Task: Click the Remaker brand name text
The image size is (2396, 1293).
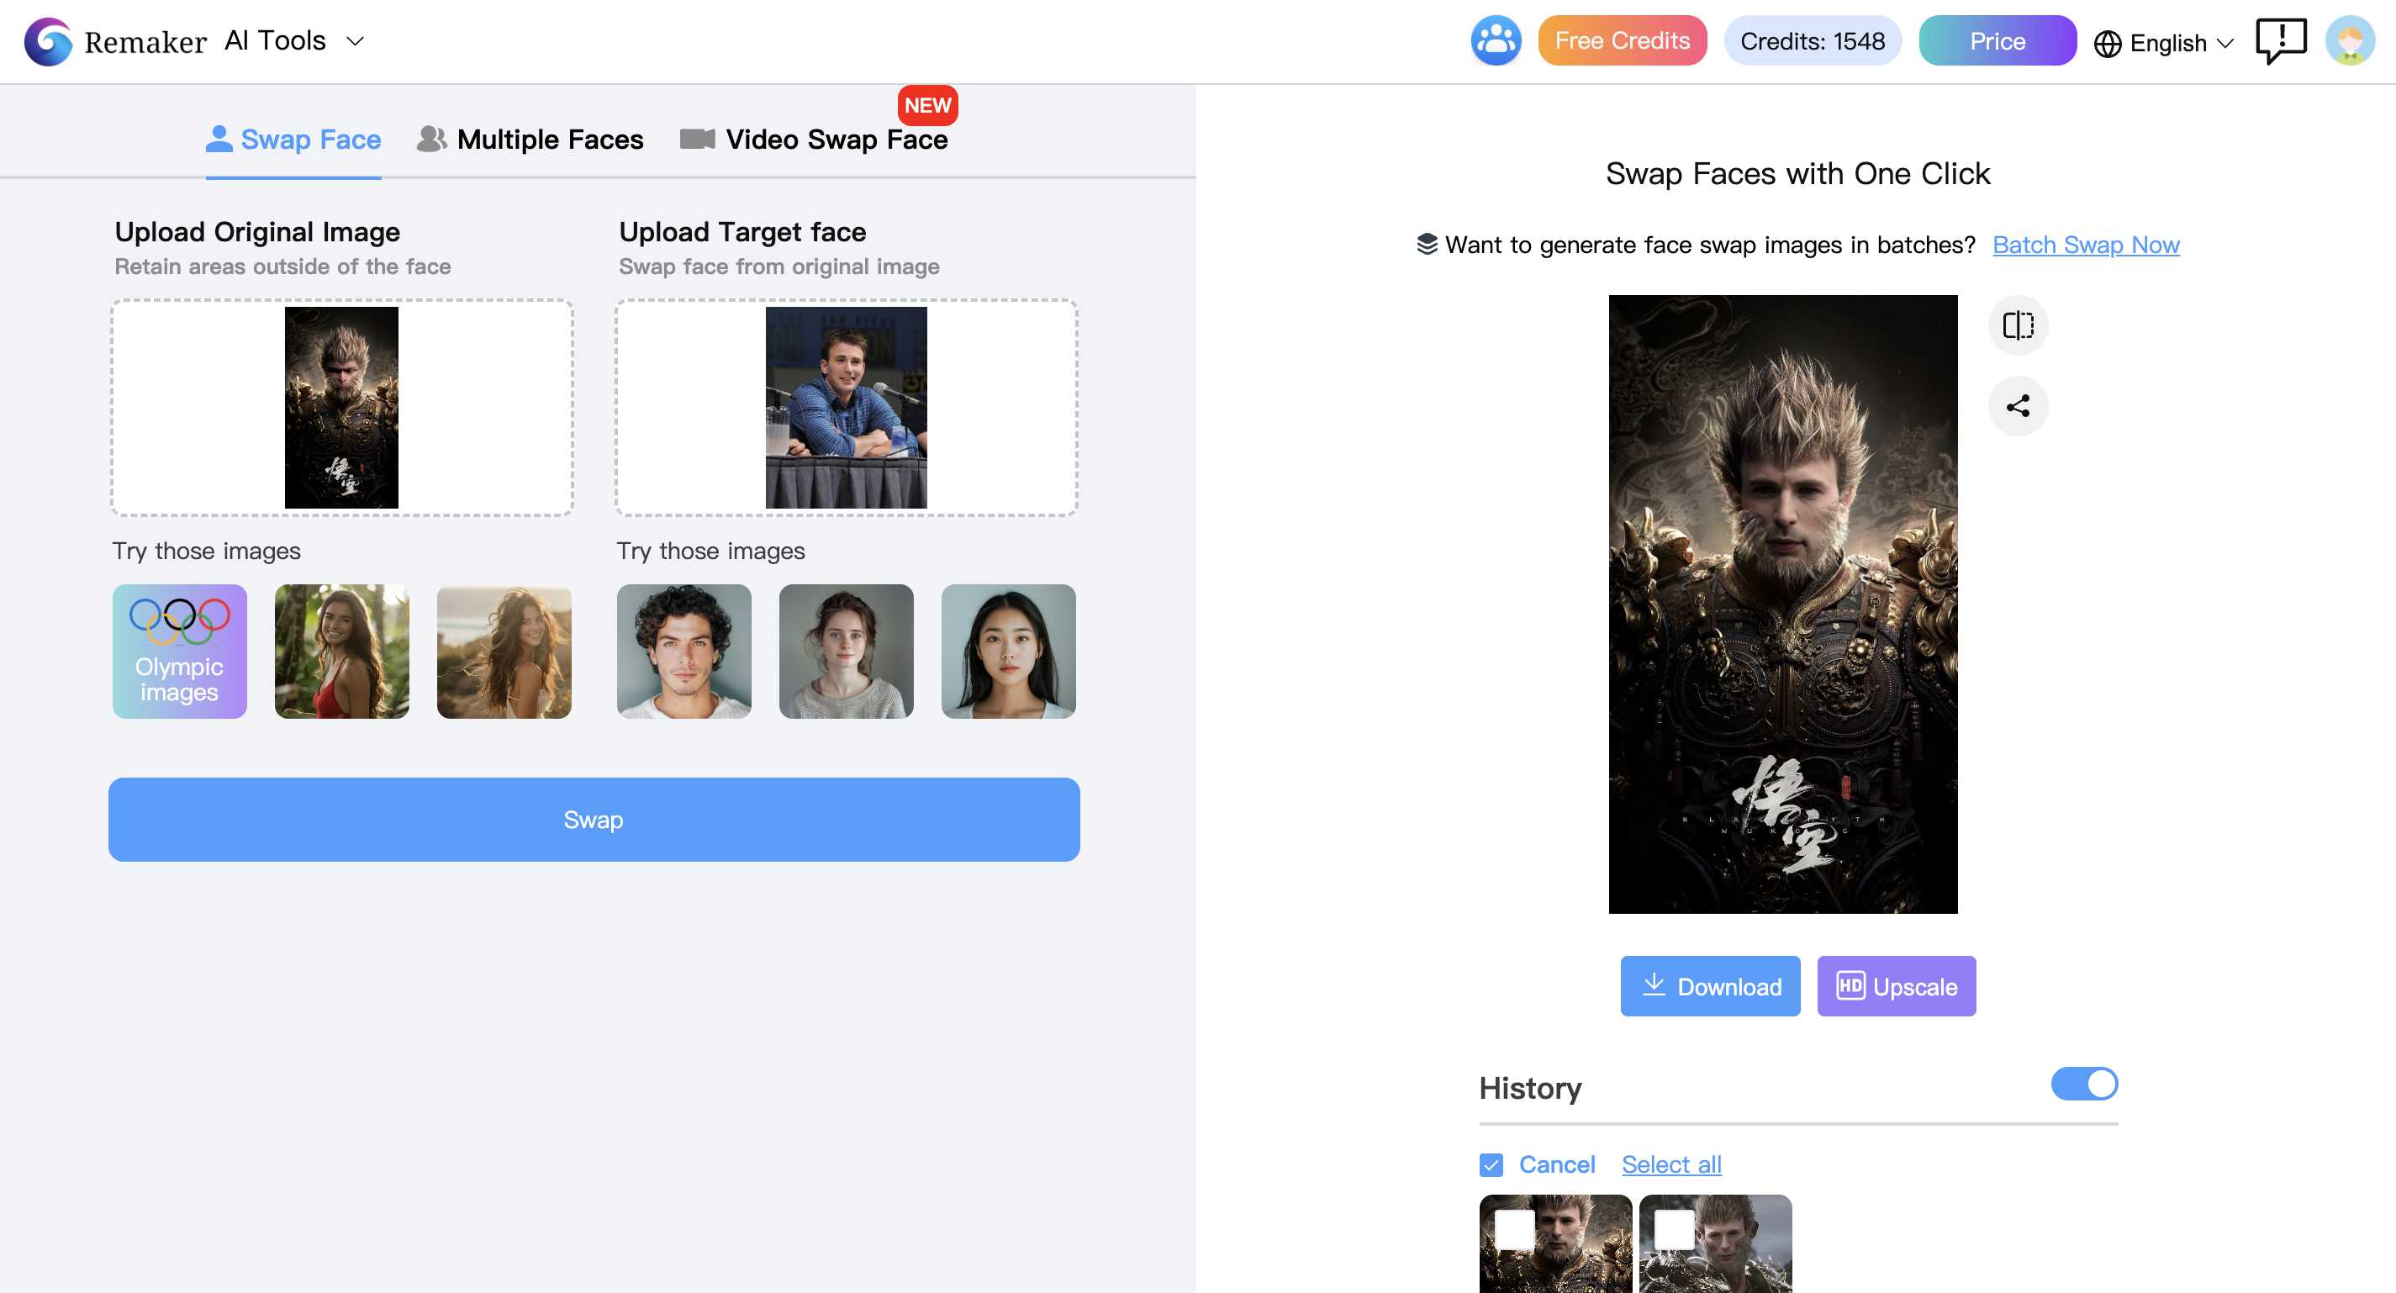Action: (x=145, y=42)
